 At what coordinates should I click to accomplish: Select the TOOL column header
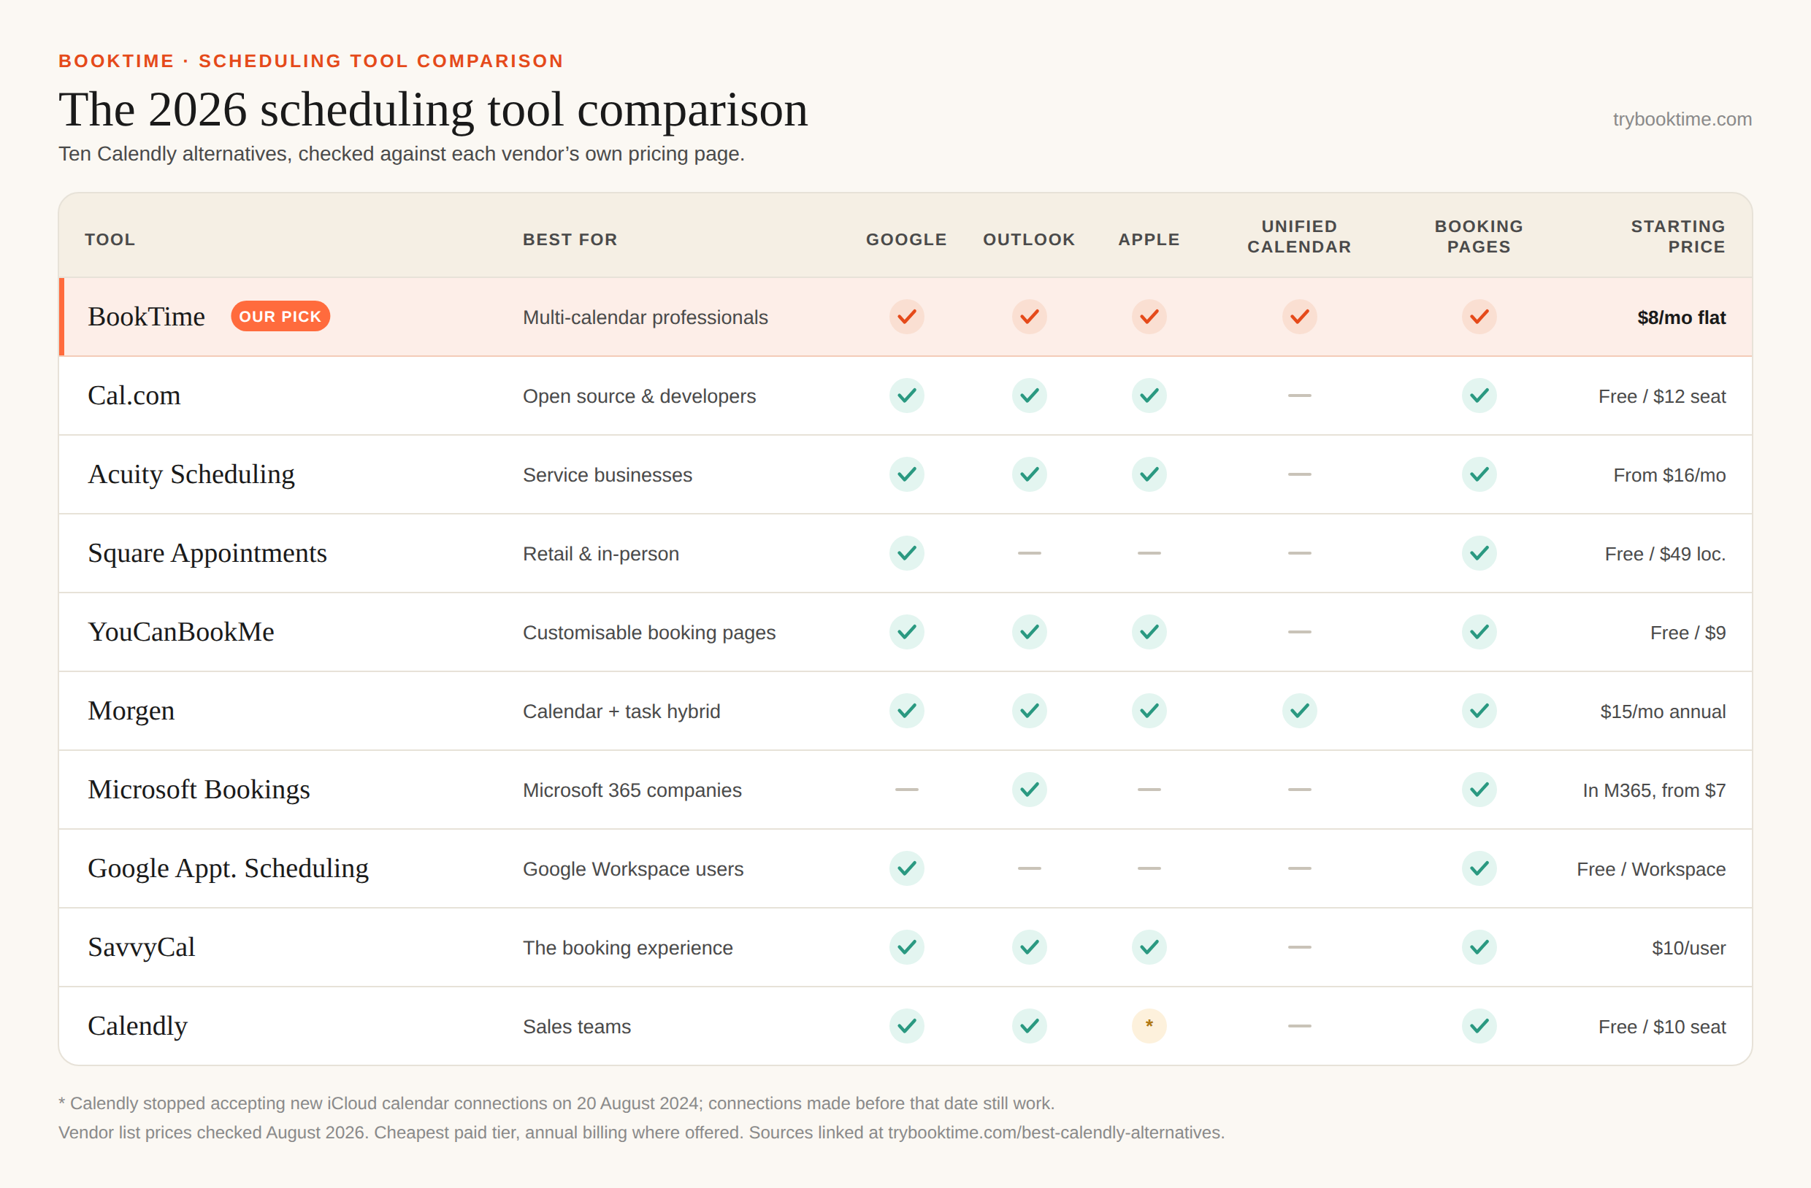(x=110, y=239)
